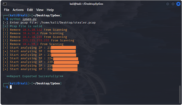Screen dimensions: 182x105
Task: Click the terminal icon in title bar
Action: [x=5, y=4]
